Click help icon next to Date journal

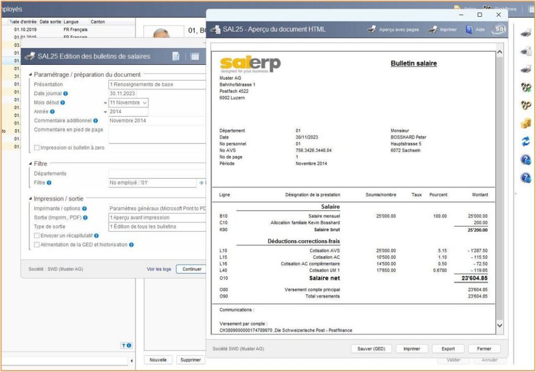(65, 94)
